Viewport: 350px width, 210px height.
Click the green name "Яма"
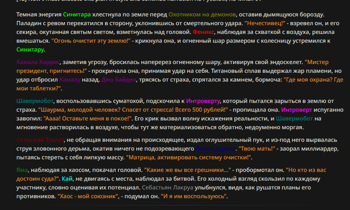[x=22, y=170]
